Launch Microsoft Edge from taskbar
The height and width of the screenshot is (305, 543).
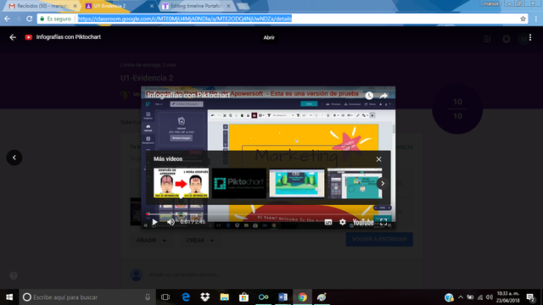coord(186,297)
